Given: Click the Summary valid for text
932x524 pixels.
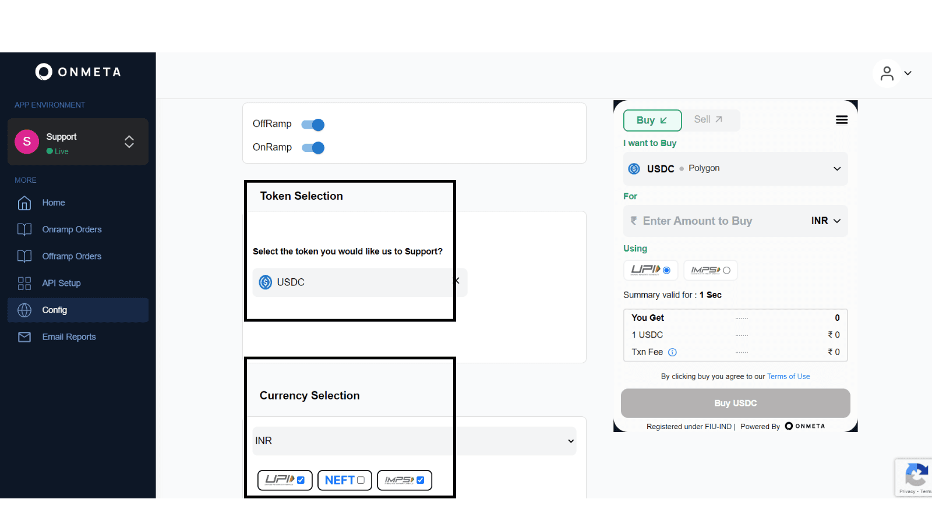Looking at the screenshot, I should [672, 295].
